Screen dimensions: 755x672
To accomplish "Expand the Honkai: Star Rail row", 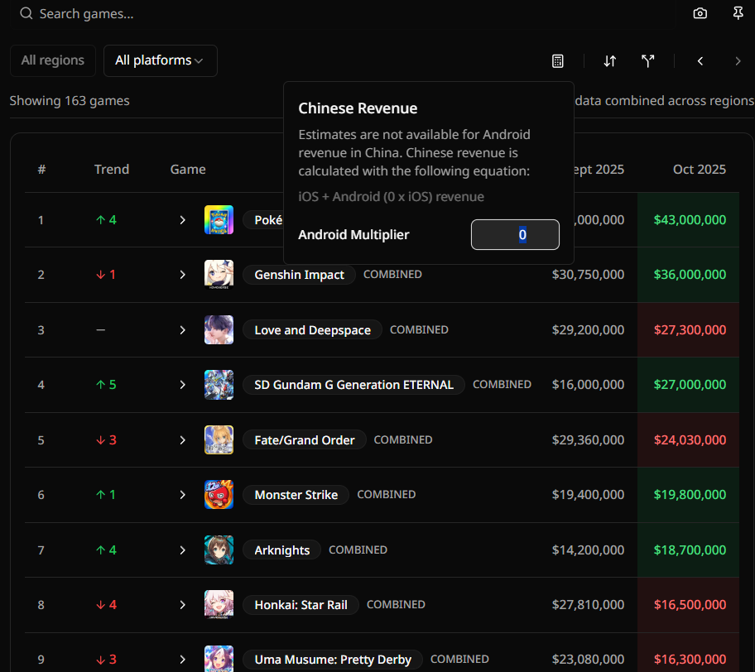I will 183,605.
